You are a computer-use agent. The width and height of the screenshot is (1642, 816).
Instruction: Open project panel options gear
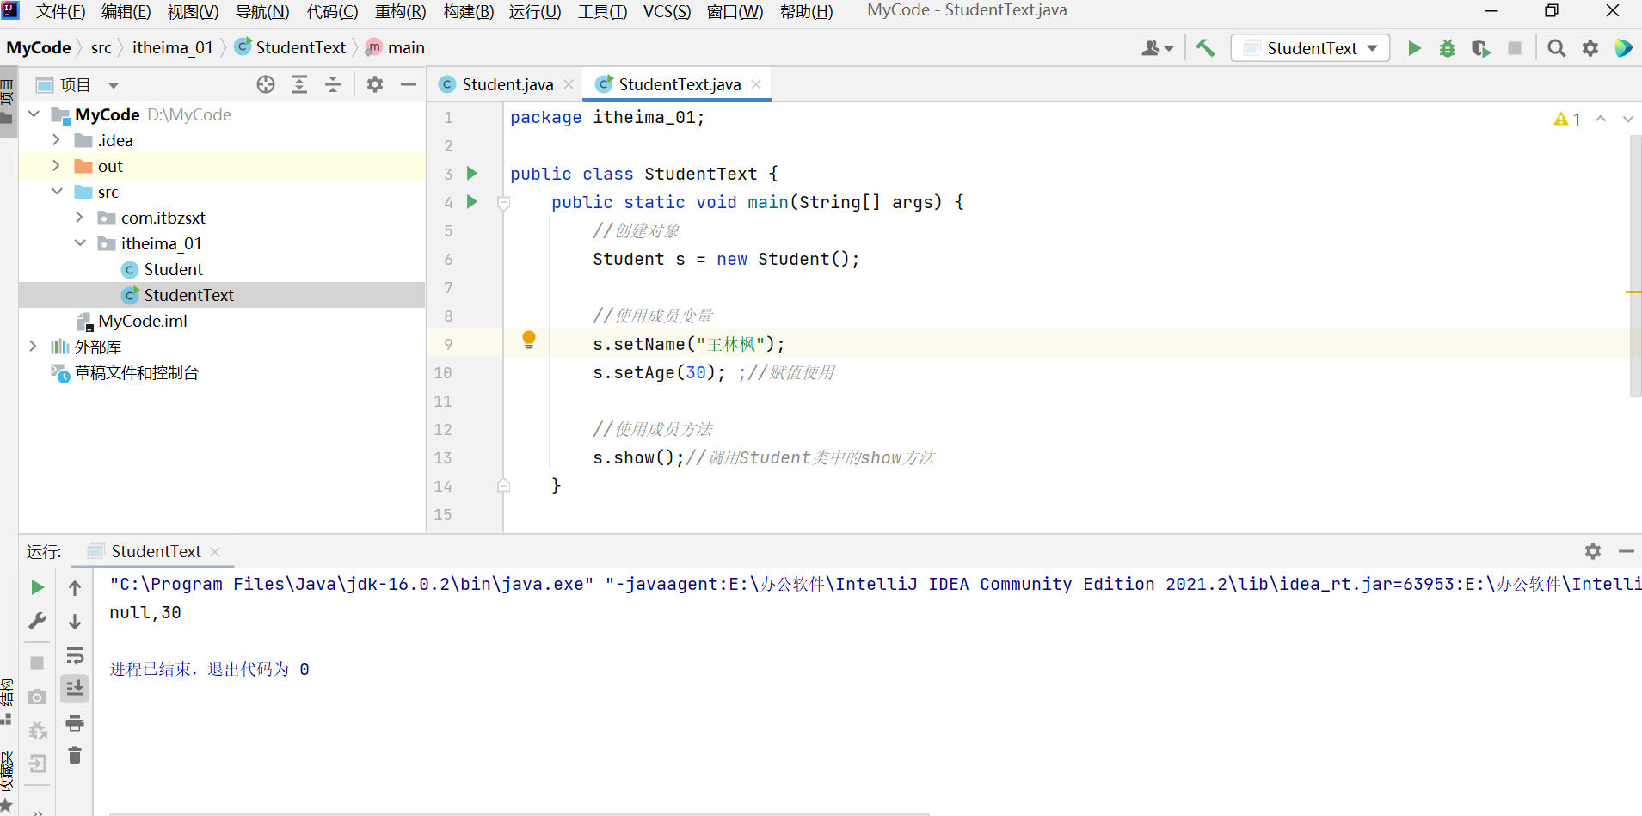tap(375, 84)
